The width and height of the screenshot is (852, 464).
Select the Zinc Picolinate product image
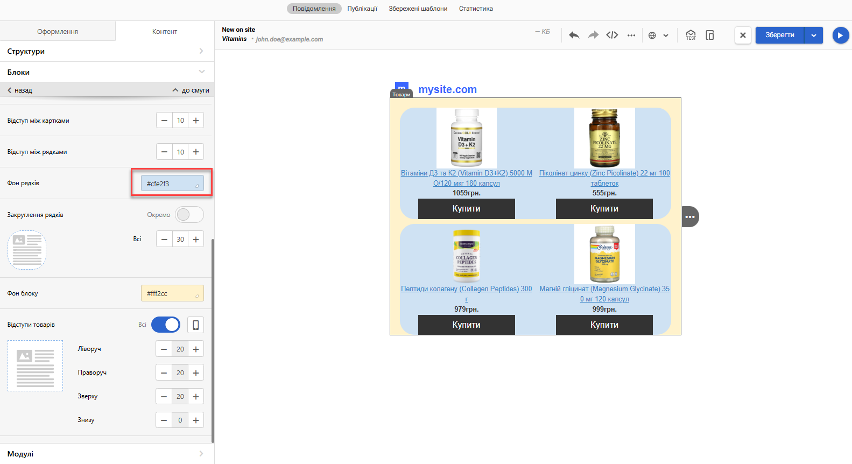click(x=604, y=138)
